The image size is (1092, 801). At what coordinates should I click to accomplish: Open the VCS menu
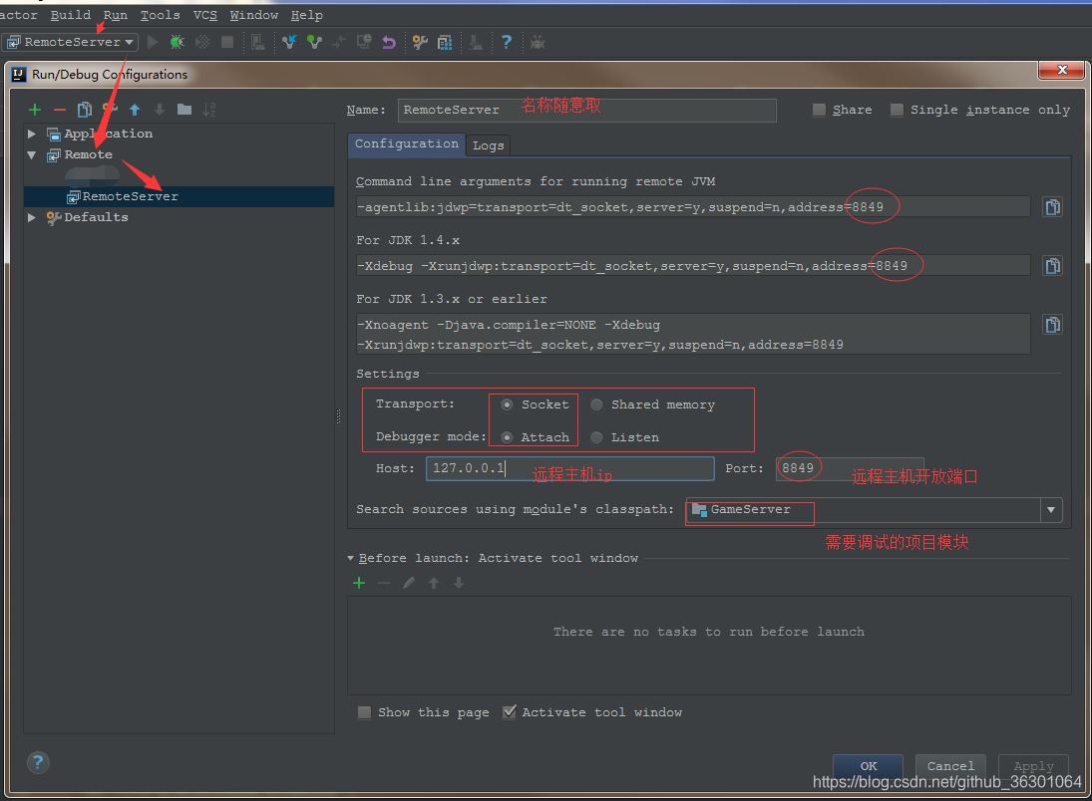click(204, 15)
